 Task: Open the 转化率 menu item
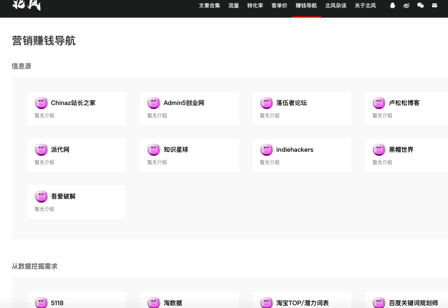tap(255, 6)
